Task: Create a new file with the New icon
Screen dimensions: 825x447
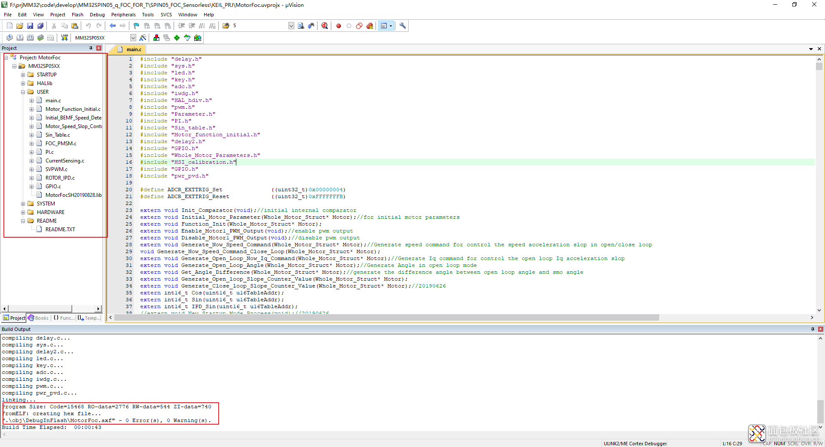Action: pyautogui.click(x=9, y=26)
